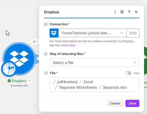Open help with the question mark icon
Image resolution: width=147 pixels, height=114 pixels.
pos(129,12)
